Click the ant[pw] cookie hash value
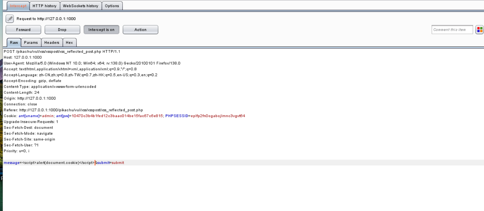The width and height of the screenshot is (484, 211). [117, 116]
